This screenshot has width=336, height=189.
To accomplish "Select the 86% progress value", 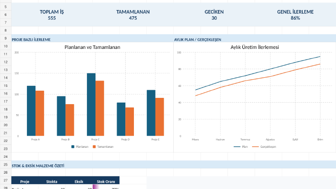I will (295, 18).
